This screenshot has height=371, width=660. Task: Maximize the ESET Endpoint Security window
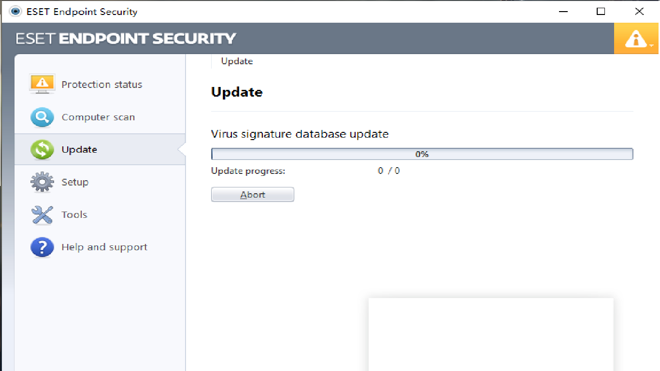coord(601,11)
